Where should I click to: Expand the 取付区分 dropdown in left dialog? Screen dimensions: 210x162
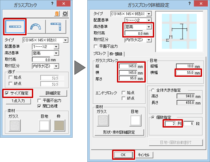tap(56, 66)
